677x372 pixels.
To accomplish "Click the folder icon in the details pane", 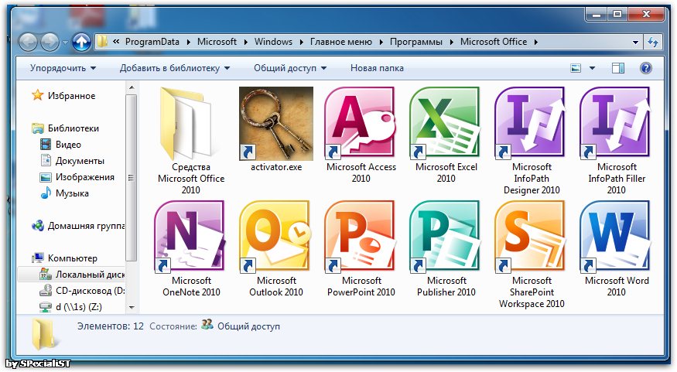I will click(x=43, y=333).
